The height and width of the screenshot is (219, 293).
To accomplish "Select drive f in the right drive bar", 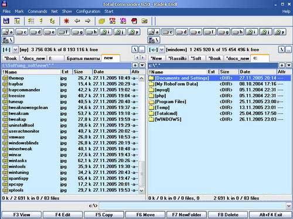I will click(x=210, y=32).
